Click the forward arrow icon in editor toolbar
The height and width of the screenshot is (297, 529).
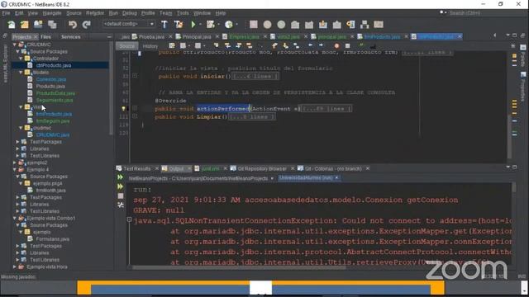[x=321, y=45]
